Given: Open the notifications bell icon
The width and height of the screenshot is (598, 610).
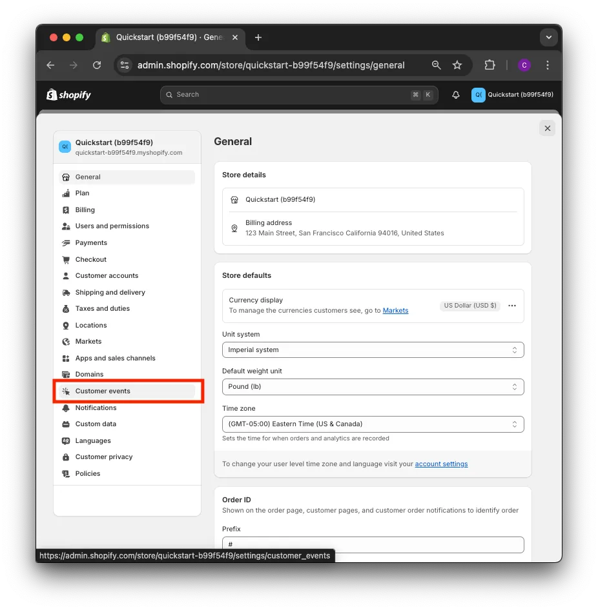Looking at the screenshot, I should click(456, 95).
